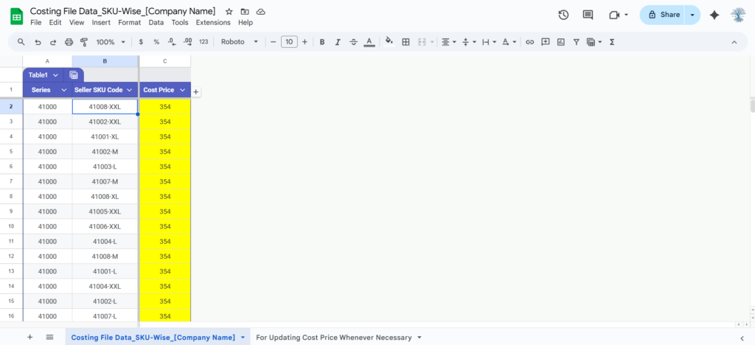This screenshot has height=345, width=755.
Task: Open the comments panel icon
Action: tap(588, 15)
